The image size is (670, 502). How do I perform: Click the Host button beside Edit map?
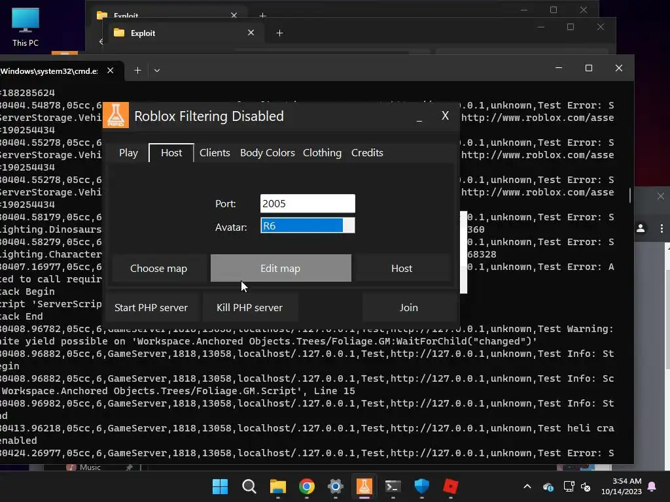(x=402, y=268)
